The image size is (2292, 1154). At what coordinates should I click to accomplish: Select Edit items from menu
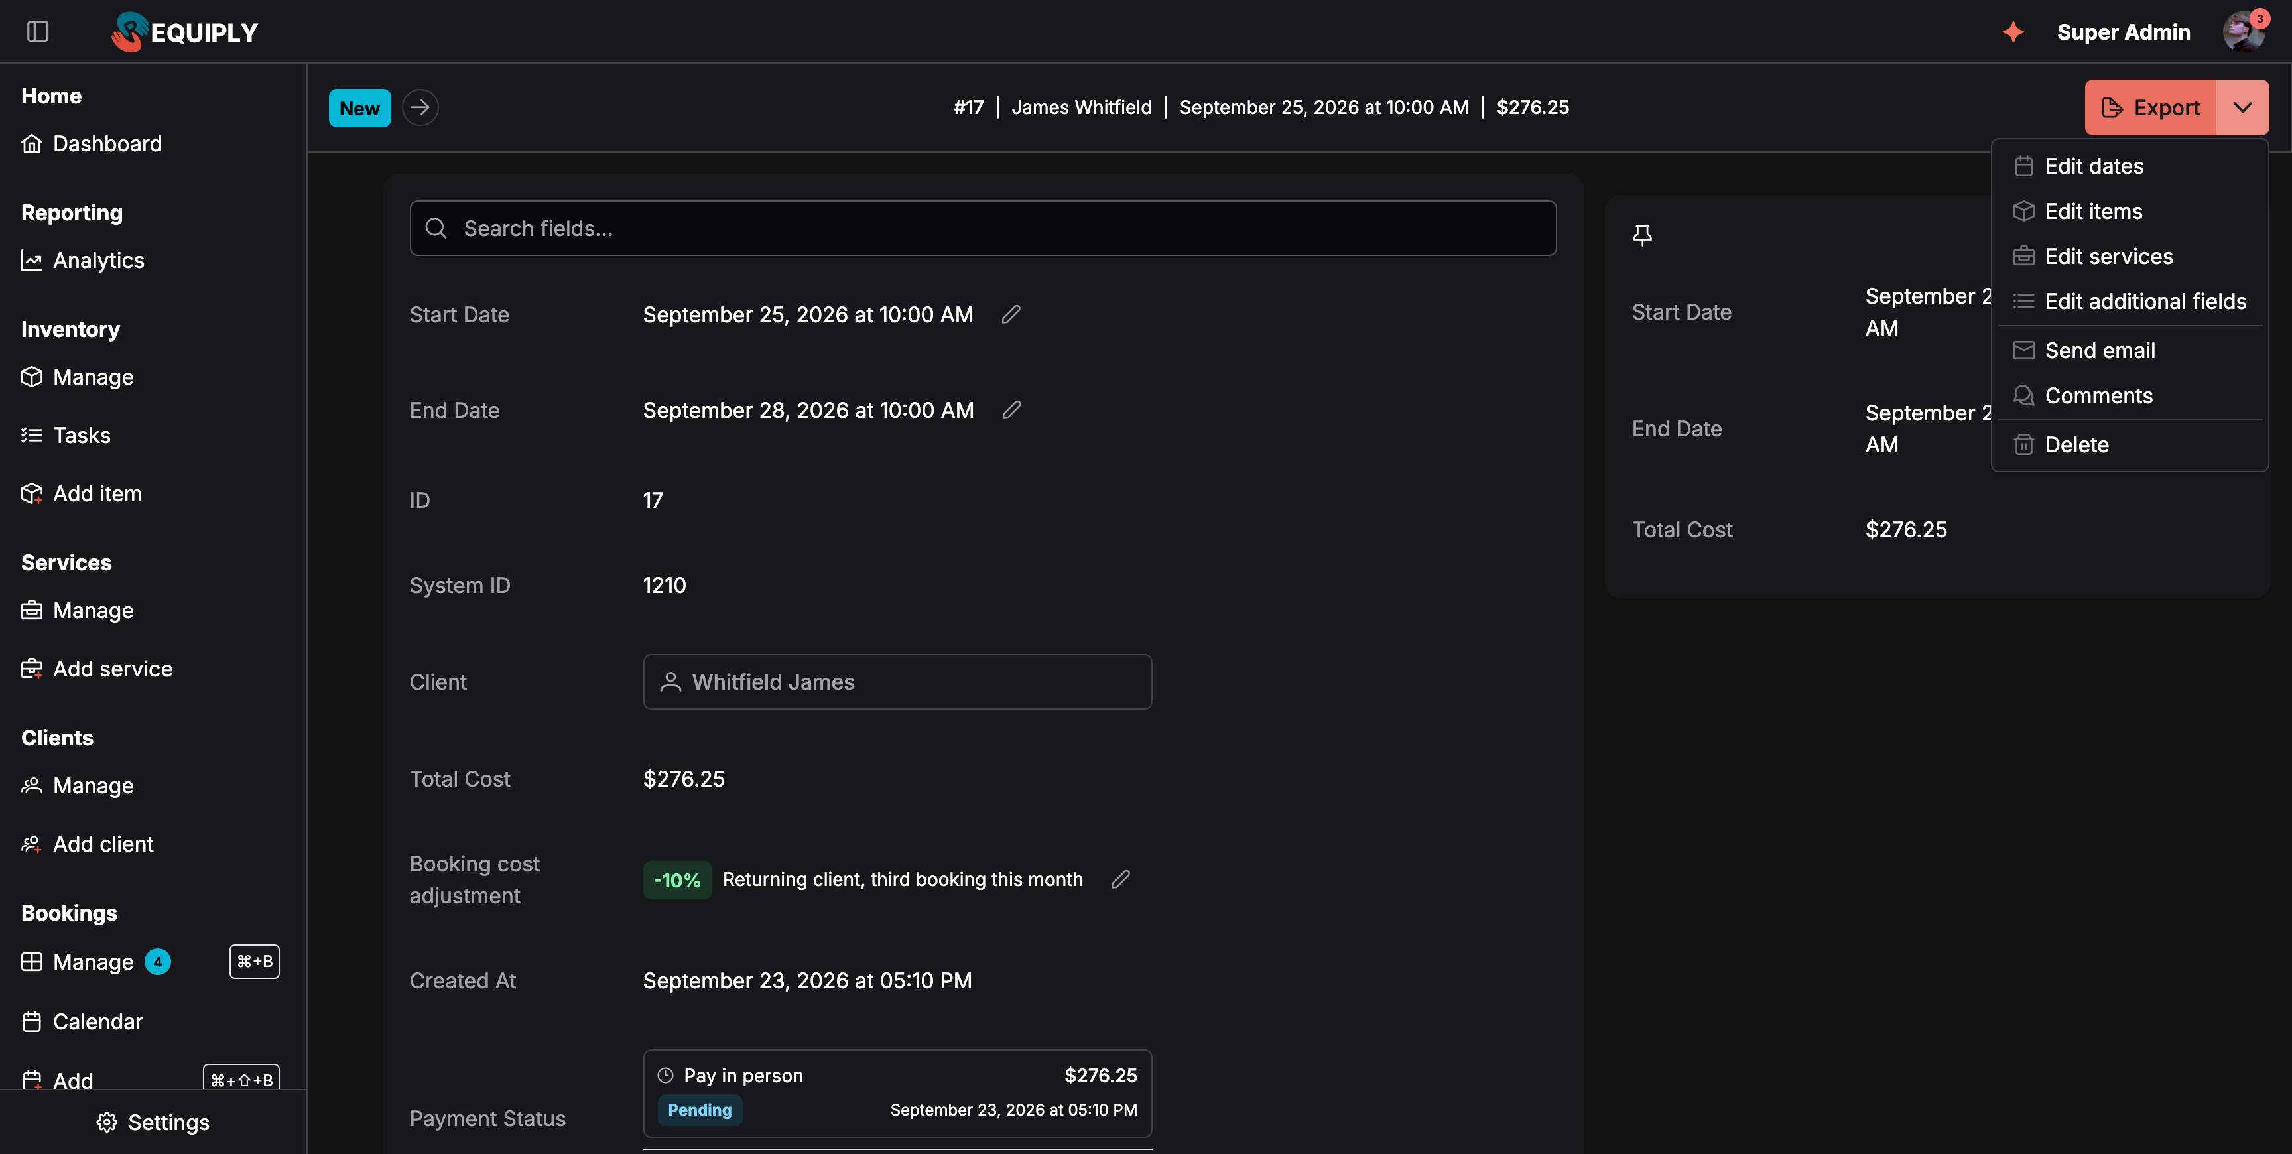click(2129, 211)
